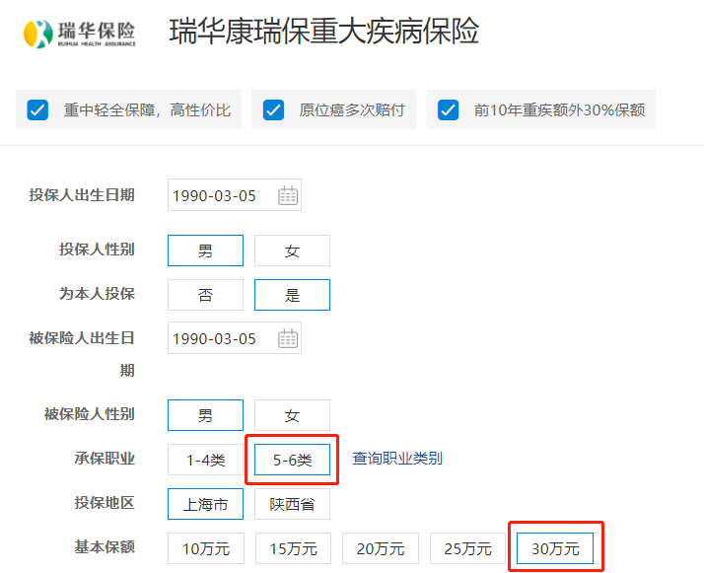Viewport: 704px width, 573px height.
Task: Open the 查询职业类别 link
Action: coord(397,459)
